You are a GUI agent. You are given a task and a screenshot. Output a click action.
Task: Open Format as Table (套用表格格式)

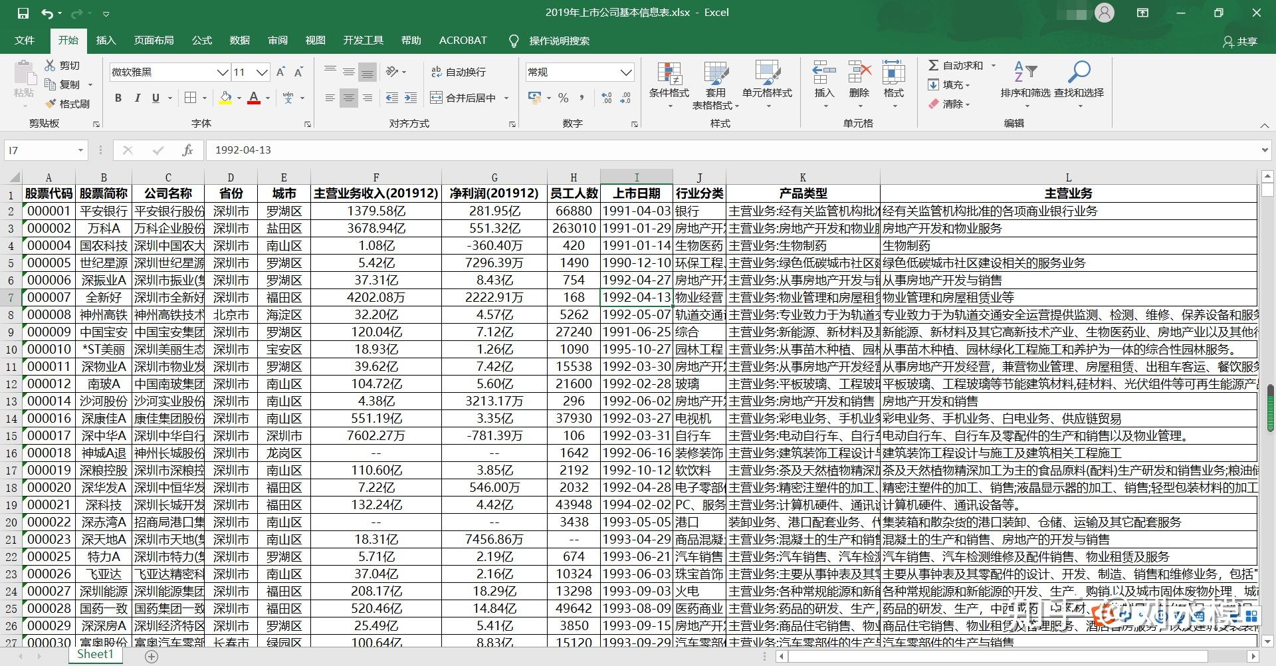coord(716,86)
